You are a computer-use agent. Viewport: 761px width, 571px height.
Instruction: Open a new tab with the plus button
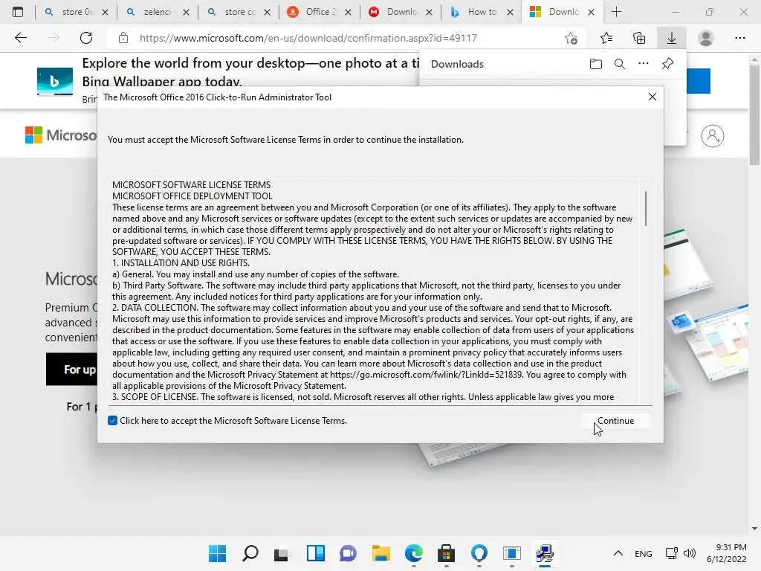coord(616,12)
